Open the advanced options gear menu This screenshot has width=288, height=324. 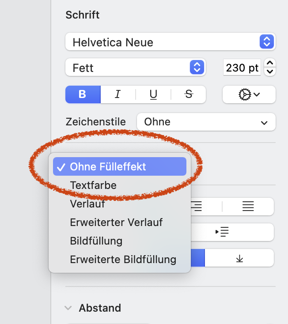point(249,94)
